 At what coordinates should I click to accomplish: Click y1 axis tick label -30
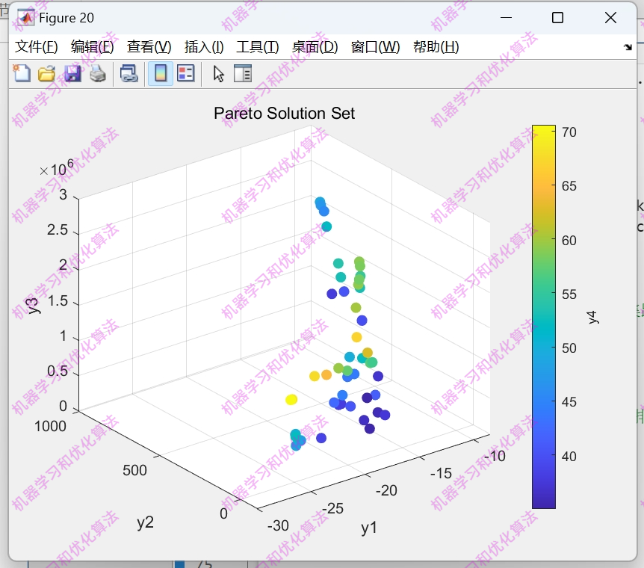point(278,525)
